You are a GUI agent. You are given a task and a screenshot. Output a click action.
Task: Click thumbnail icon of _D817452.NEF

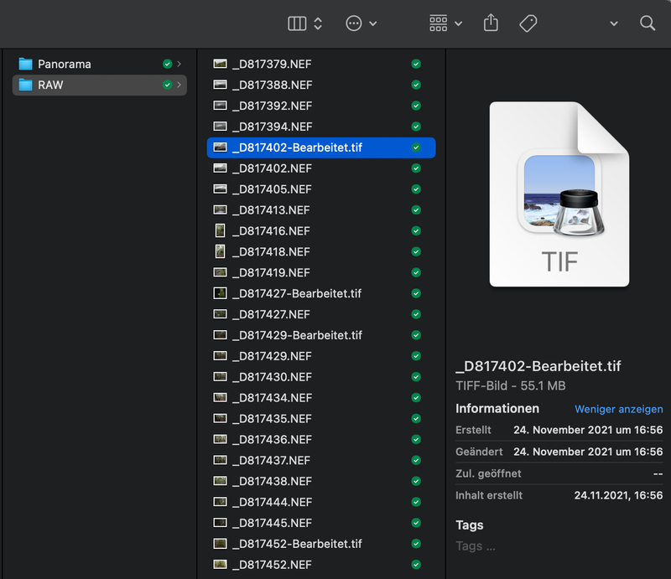click(220, 565)
